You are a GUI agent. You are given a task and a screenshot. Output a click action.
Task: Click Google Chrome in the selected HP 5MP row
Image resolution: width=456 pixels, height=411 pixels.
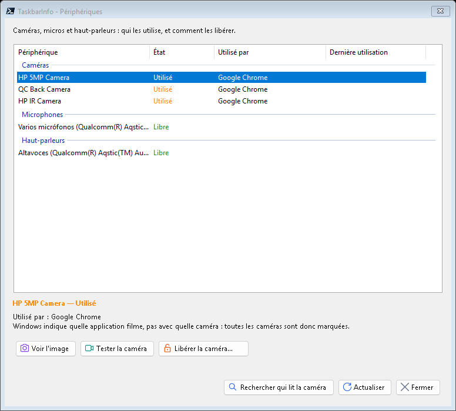click(243, 78)
